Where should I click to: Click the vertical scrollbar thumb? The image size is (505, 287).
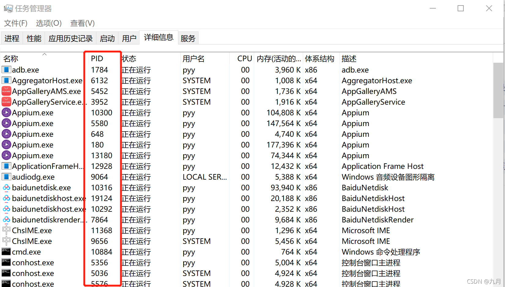(498, 90)
